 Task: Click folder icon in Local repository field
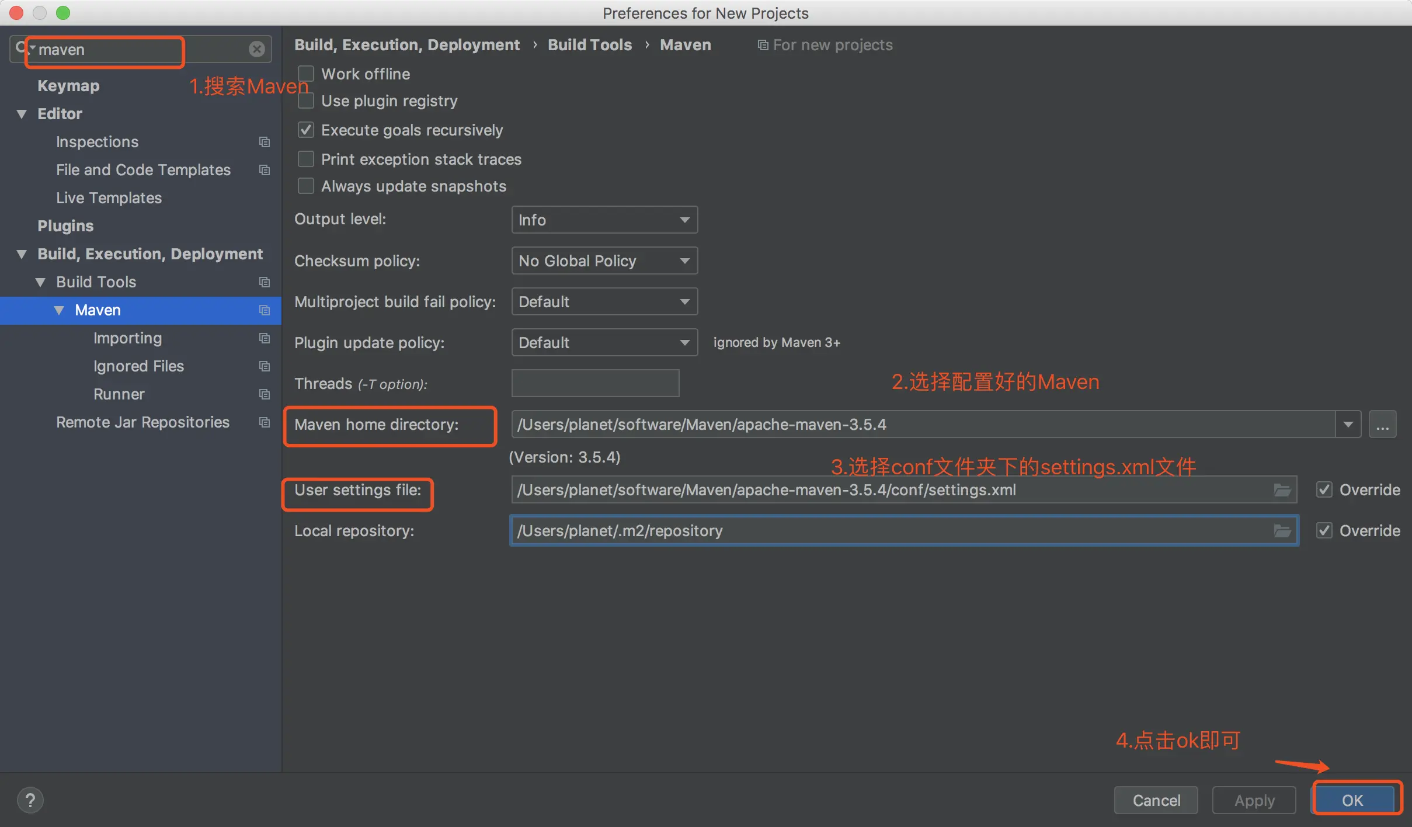pos(1282,531)
